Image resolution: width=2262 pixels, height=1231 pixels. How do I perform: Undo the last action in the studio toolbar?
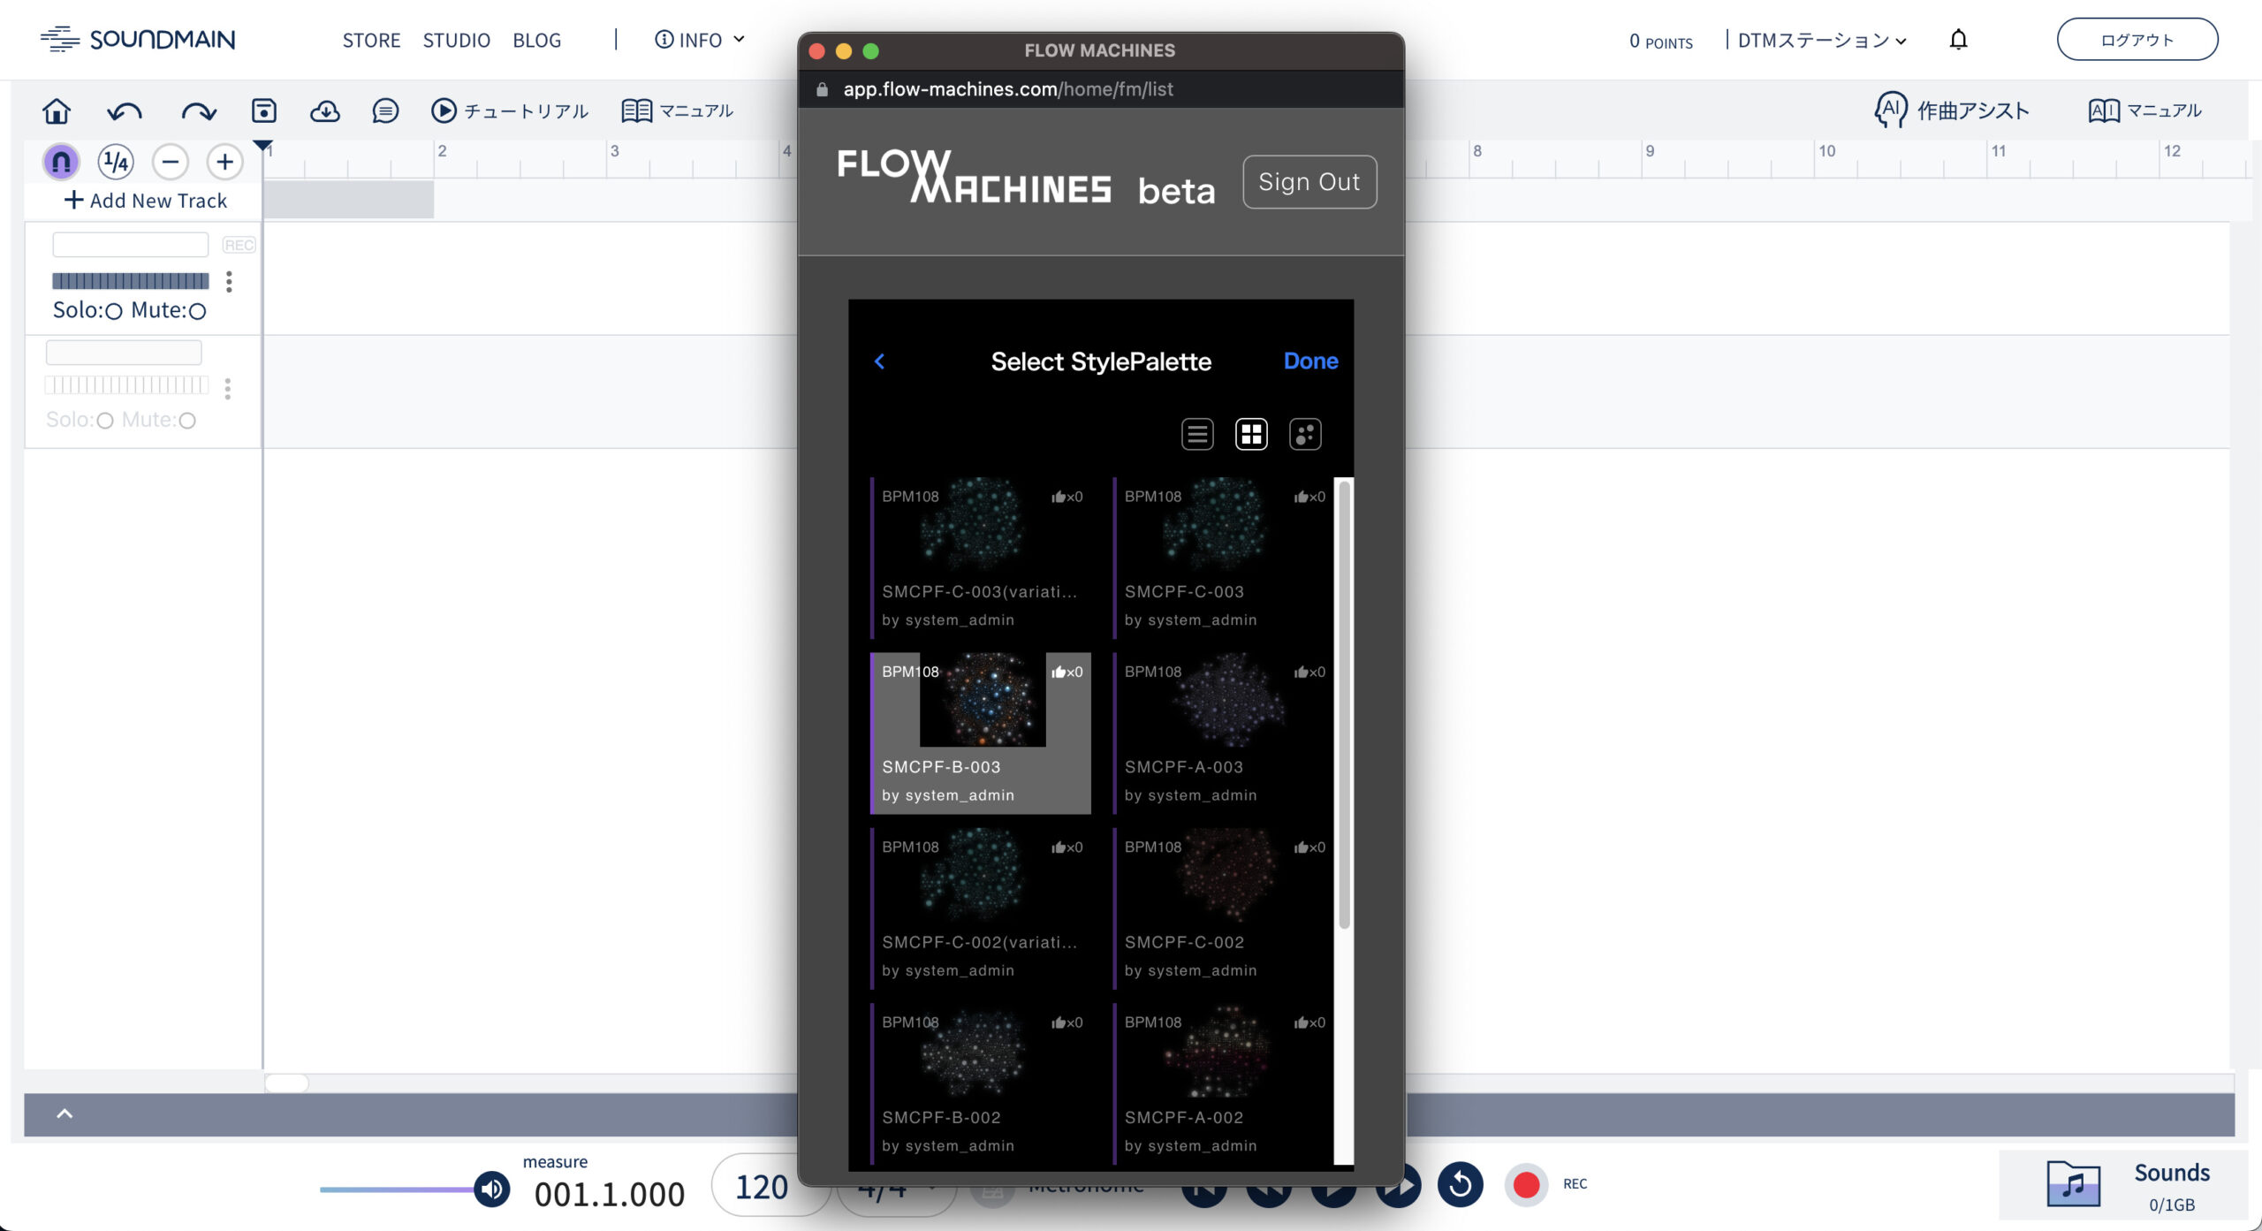(x=125, y=111)
